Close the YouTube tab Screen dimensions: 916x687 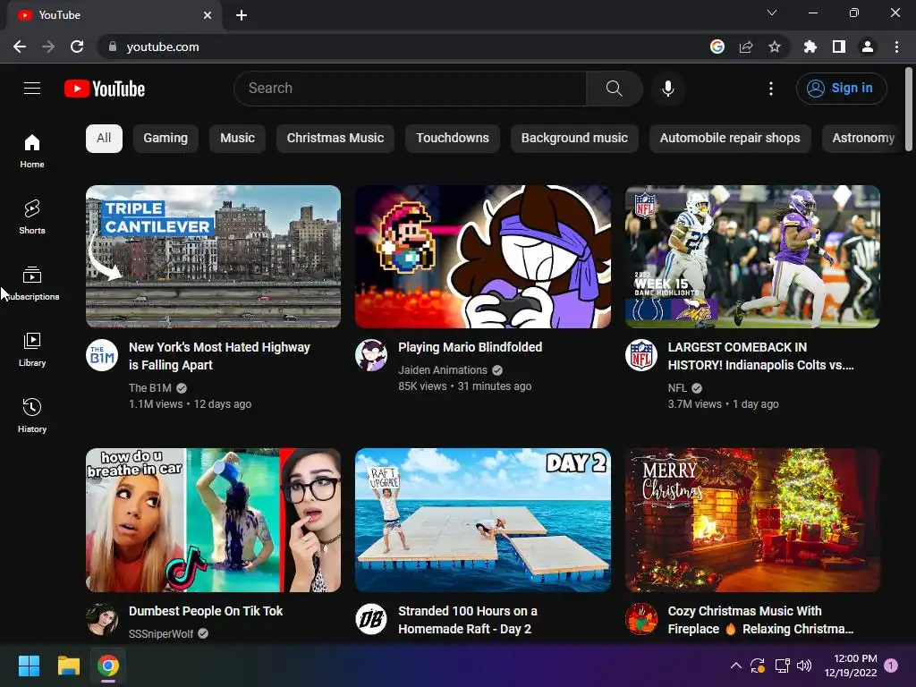pos(208,15)
